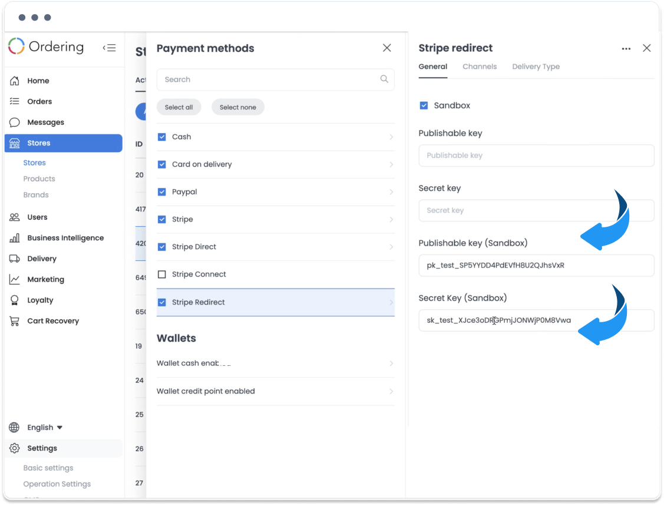Click the Orders list icon

14,101
